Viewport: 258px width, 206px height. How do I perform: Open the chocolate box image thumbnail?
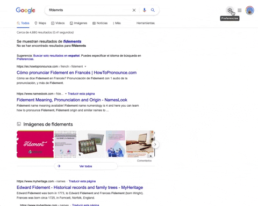(x=91, y=144)
